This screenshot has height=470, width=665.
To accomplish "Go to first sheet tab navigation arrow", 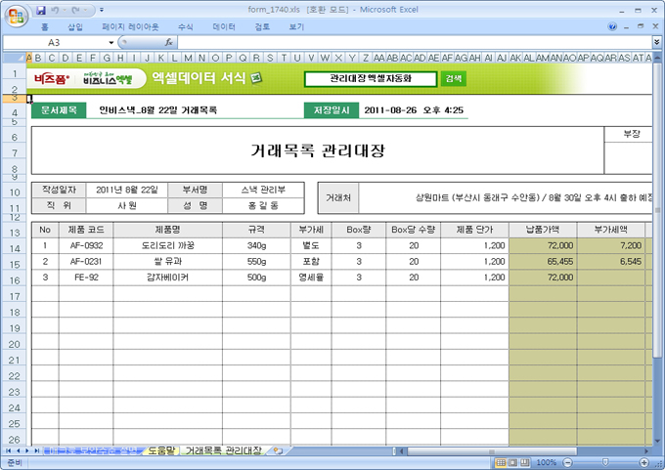I will 8,450.
